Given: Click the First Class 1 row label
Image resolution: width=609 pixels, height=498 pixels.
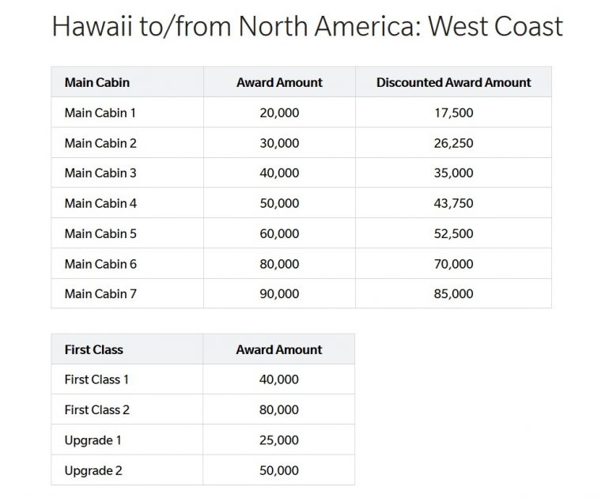Looking at the screenshot, I should (96, 379).
